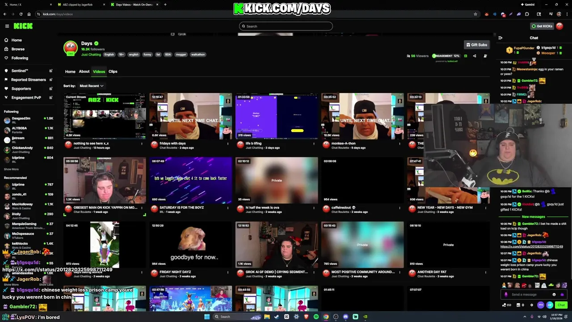Collapse chat with the chat panel arrow icon
Viewport: 572px width, 322px height.
click(500, 38)
